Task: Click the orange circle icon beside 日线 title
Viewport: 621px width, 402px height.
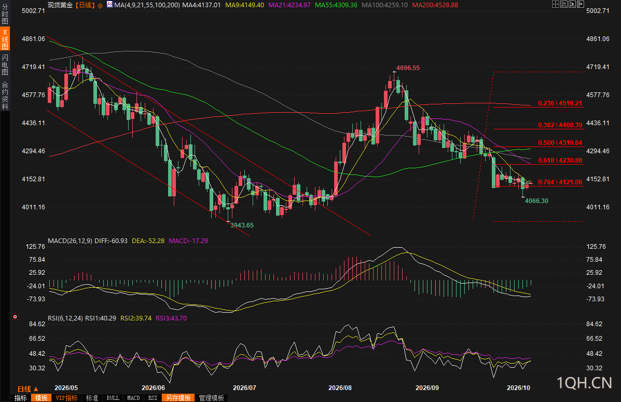Action: (x=100, y=6)
